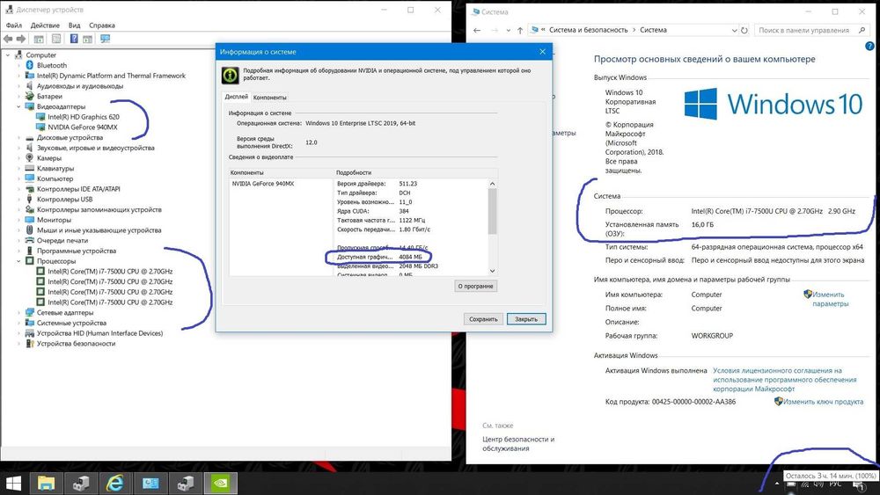Click forward arrow in Device Manager toolbar

point(21,39)
